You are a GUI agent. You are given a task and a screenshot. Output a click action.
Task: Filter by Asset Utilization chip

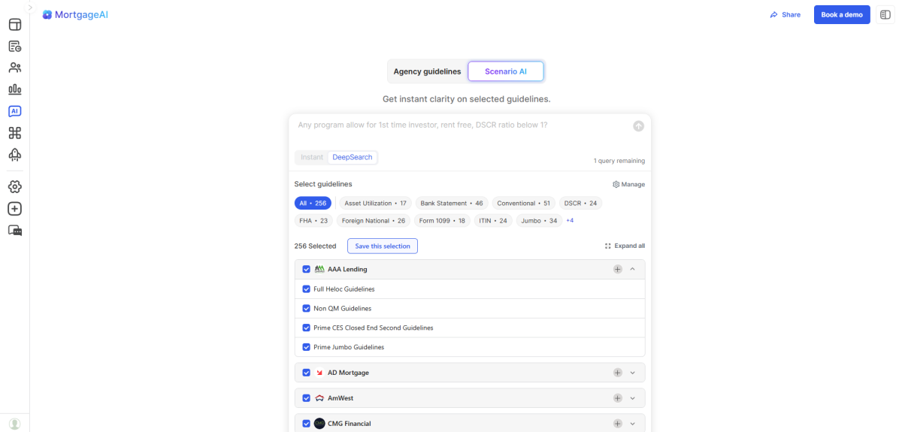(x=375, y=203)
